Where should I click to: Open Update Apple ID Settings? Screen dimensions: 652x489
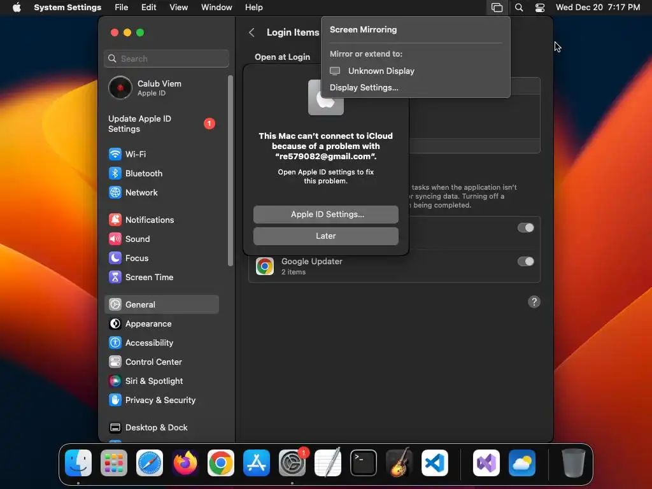coord(161,124)
